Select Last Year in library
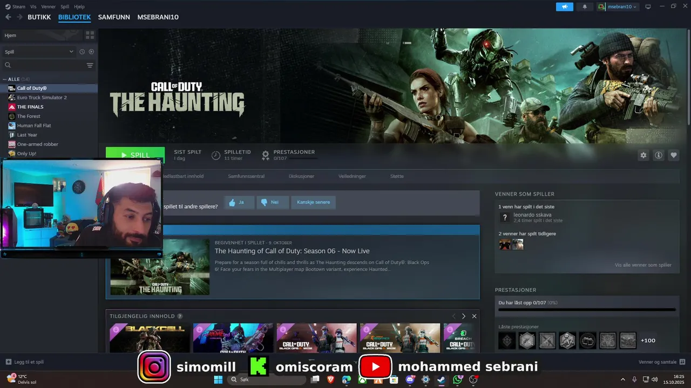 pyautogui.click(x=49, y=135)
